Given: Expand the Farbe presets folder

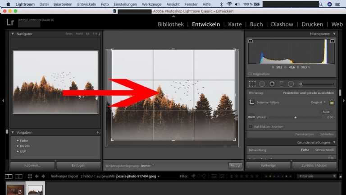Looking at the screenshot, I should [x=18, y=140].
